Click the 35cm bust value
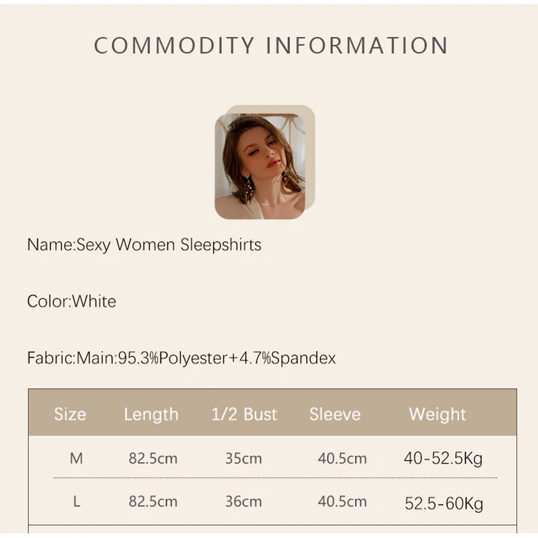 pyautogui.click(x=243, y=459)
